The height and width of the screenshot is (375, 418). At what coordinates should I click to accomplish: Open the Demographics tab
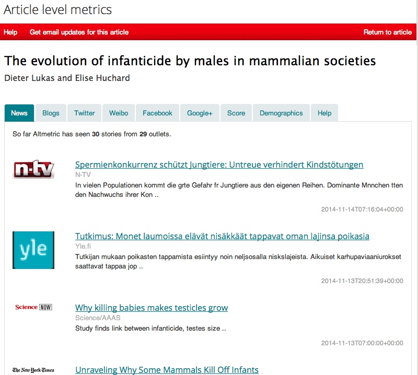coord(281,113)
